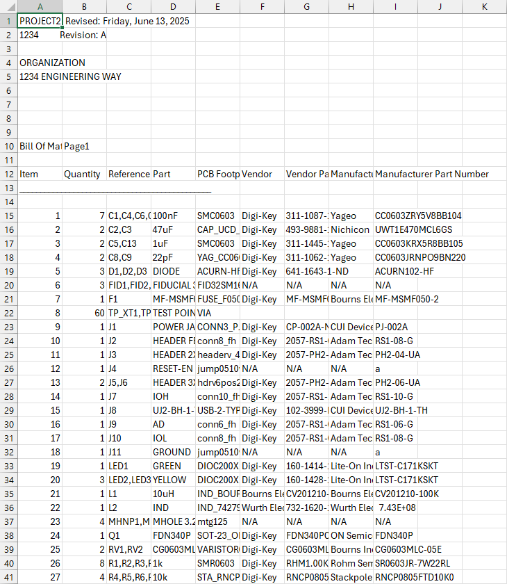Viewport: 507px width, 584px height.
Task: Click the cell with quantity 60
Action: point(84,313)
